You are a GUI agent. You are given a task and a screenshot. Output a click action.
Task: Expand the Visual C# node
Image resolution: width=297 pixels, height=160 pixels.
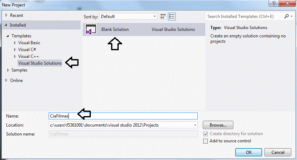coord(15,50)
